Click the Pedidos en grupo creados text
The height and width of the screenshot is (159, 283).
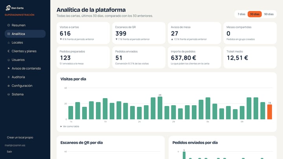pyautogui.click(x=241, y=39)
